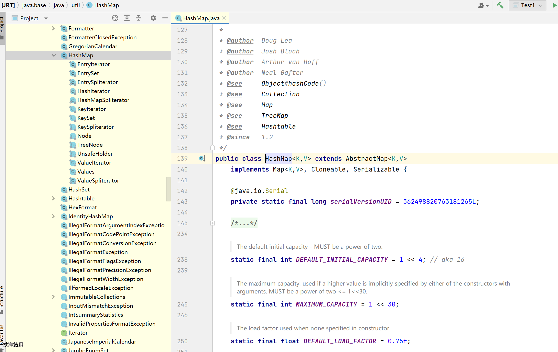
Task: Expand the Hashtable tree node
Action: 53,198
